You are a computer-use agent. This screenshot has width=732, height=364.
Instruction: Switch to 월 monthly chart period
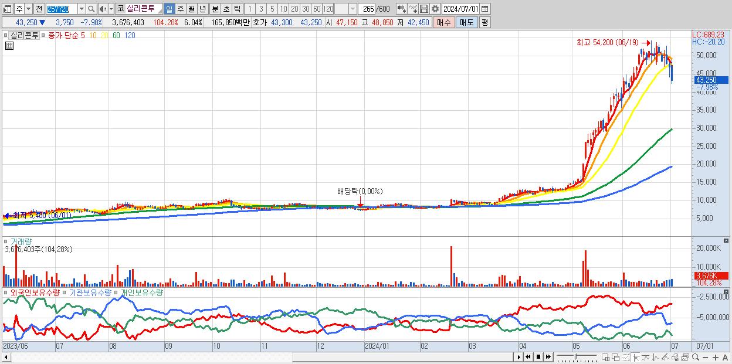pos(191,9)
